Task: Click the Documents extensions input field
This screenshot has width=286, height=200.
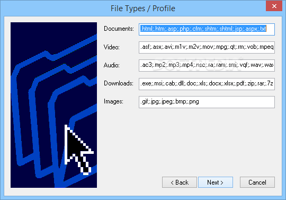Action: click(207, 29)
